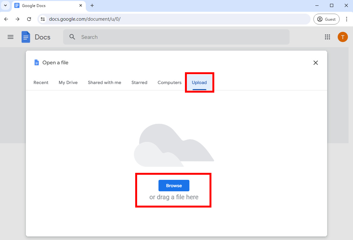
Task: Maximize the Chrome window
Action: pos(332,5)
